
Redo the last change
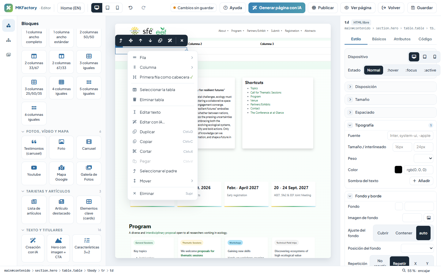(x=143, y=8)
